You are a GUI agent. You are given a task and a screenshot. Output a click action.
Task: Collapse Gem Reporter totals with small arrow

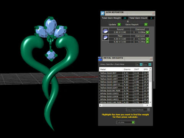tap(128, 21)
